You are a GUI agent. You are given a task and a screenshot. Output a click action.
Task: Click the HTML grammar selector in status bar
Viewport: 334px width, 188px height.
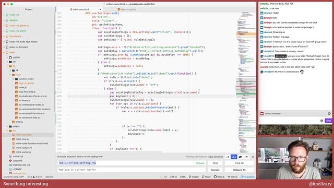click(183, 177)
